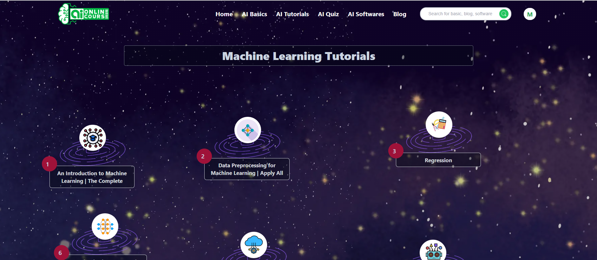Click the red number 3 badge

coord(396,151)
